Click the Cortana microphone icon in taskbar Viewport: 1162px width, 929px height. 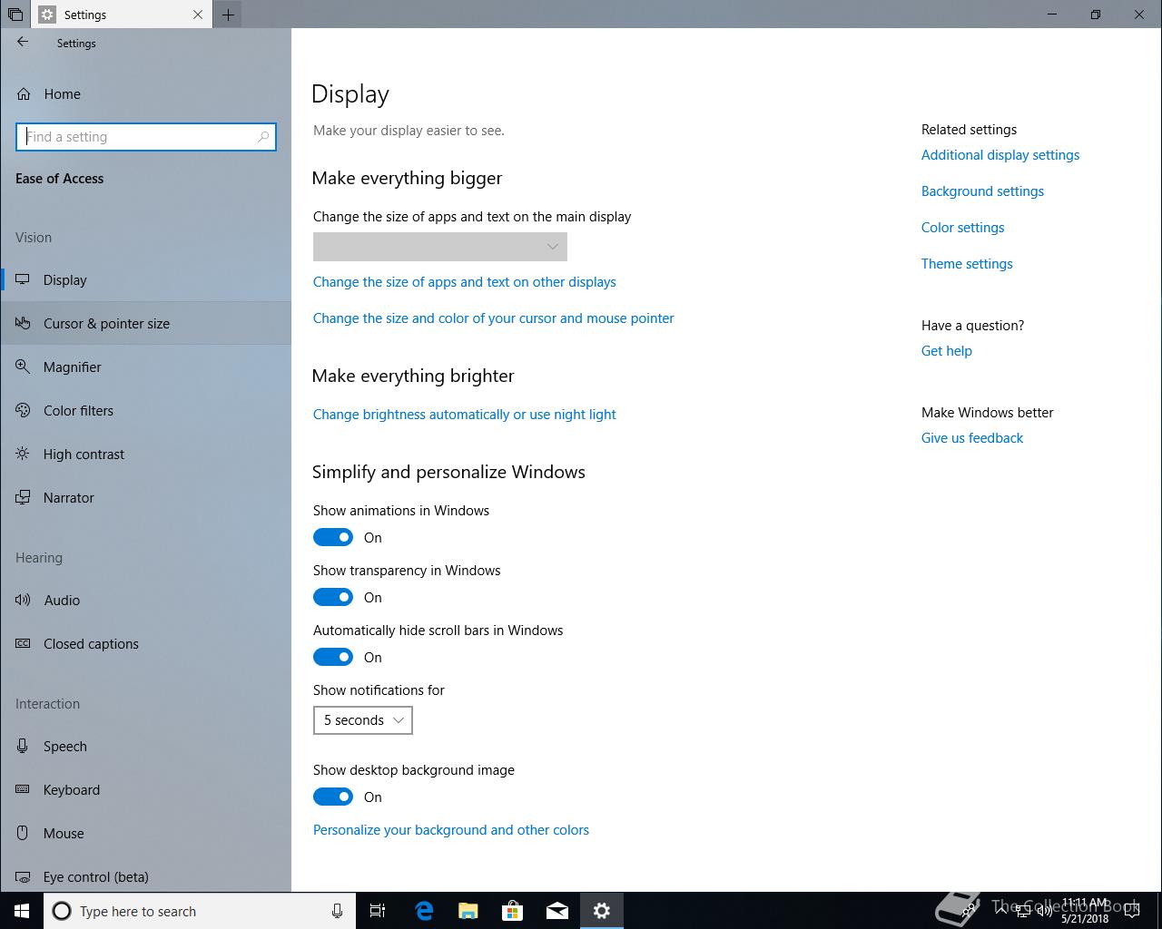337,911
